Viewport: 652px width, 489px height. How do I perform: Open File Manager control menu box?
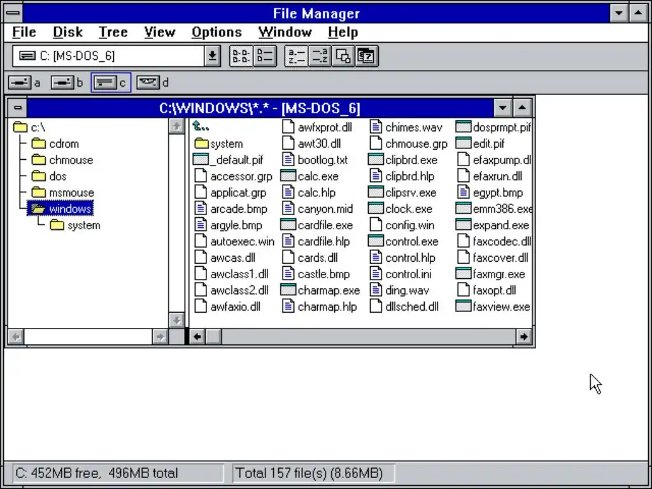[13, 13]
